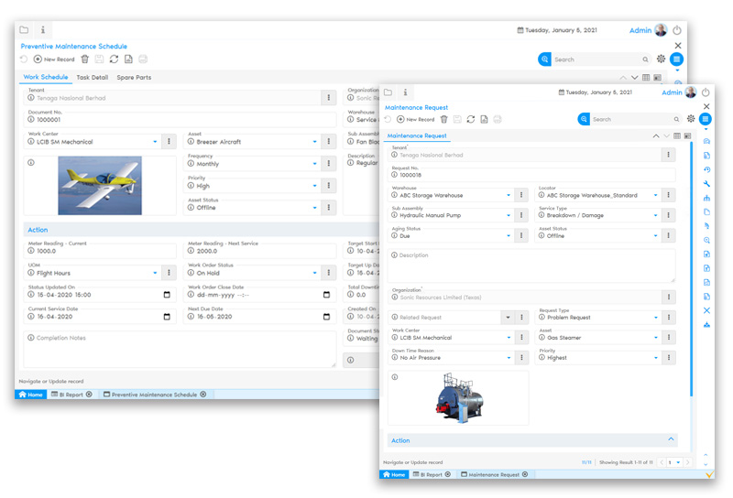Open the Down Time Reason dropdown

click(509, 358)
